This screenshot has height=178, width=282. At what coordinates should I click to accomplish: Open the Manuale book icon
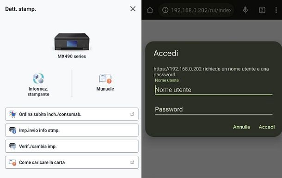(x=105, y=79)
